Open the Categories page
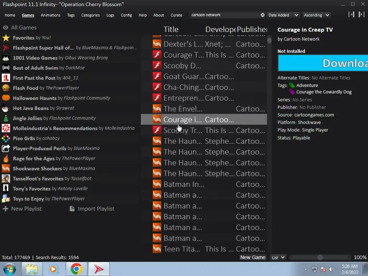Screen dimensions: 368x276 pos(91,15)
